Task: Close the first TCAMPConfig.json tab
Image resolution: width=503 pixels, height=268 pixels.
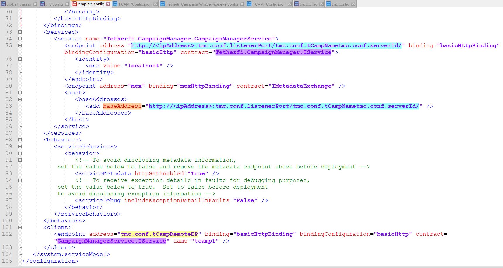Action: click(155, 4)
